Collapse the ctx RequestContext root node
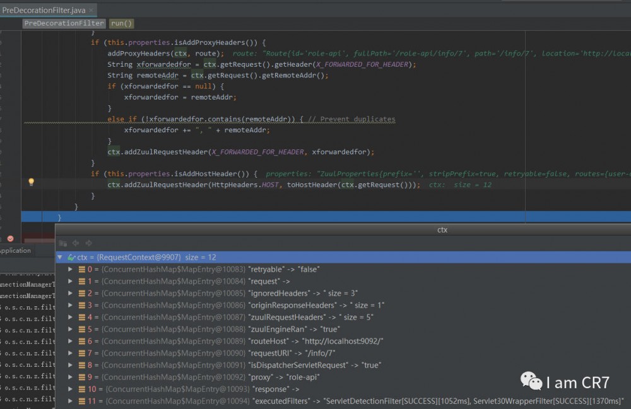The image size is (631, 409). tap(60, 257)
